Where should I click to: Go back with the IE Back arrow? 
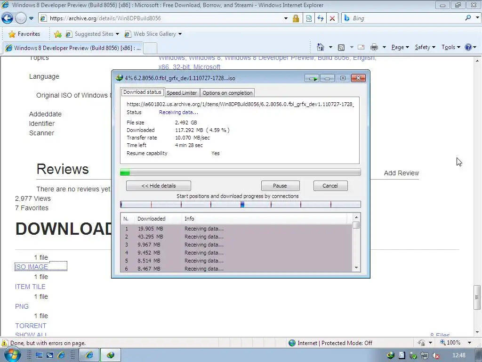(x=7, y=18)
